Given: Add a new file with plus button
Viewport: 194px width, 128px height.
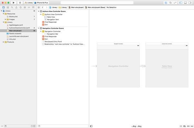Looking at the screenshot, I should point(2,126).
